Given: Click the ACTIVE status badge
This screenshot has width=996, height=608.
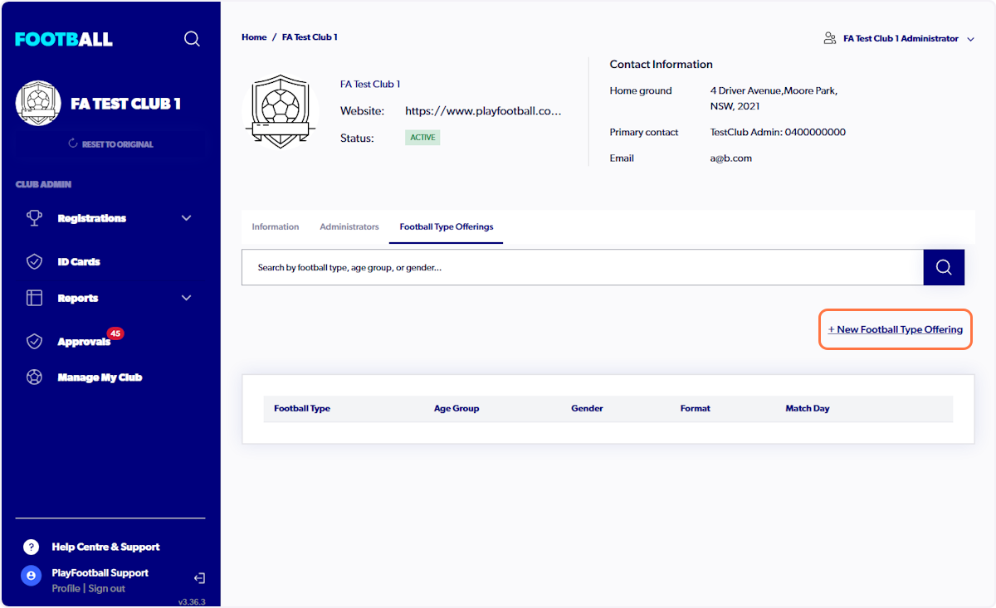Looking at the screenshot, I should click(422, 138).
